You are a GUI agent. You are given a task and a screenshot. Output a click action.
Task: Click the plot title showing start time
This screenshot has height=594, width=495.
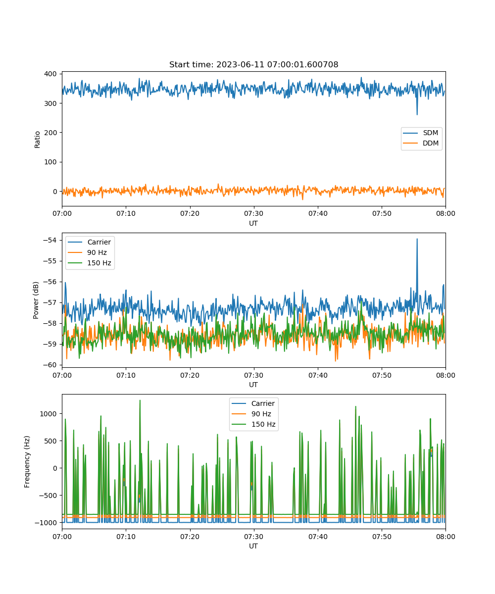click(253, 65)
